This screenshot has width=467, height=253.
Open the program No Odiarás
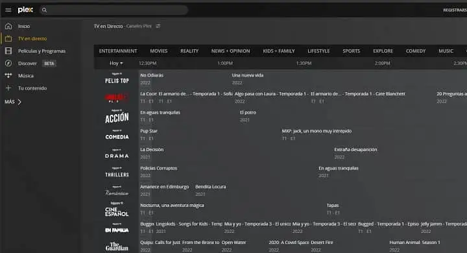pos(152,75)
